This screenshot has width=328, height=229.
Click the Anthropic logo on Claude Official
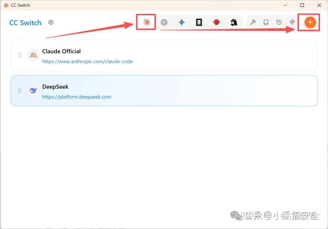click(x=33, y=55)
